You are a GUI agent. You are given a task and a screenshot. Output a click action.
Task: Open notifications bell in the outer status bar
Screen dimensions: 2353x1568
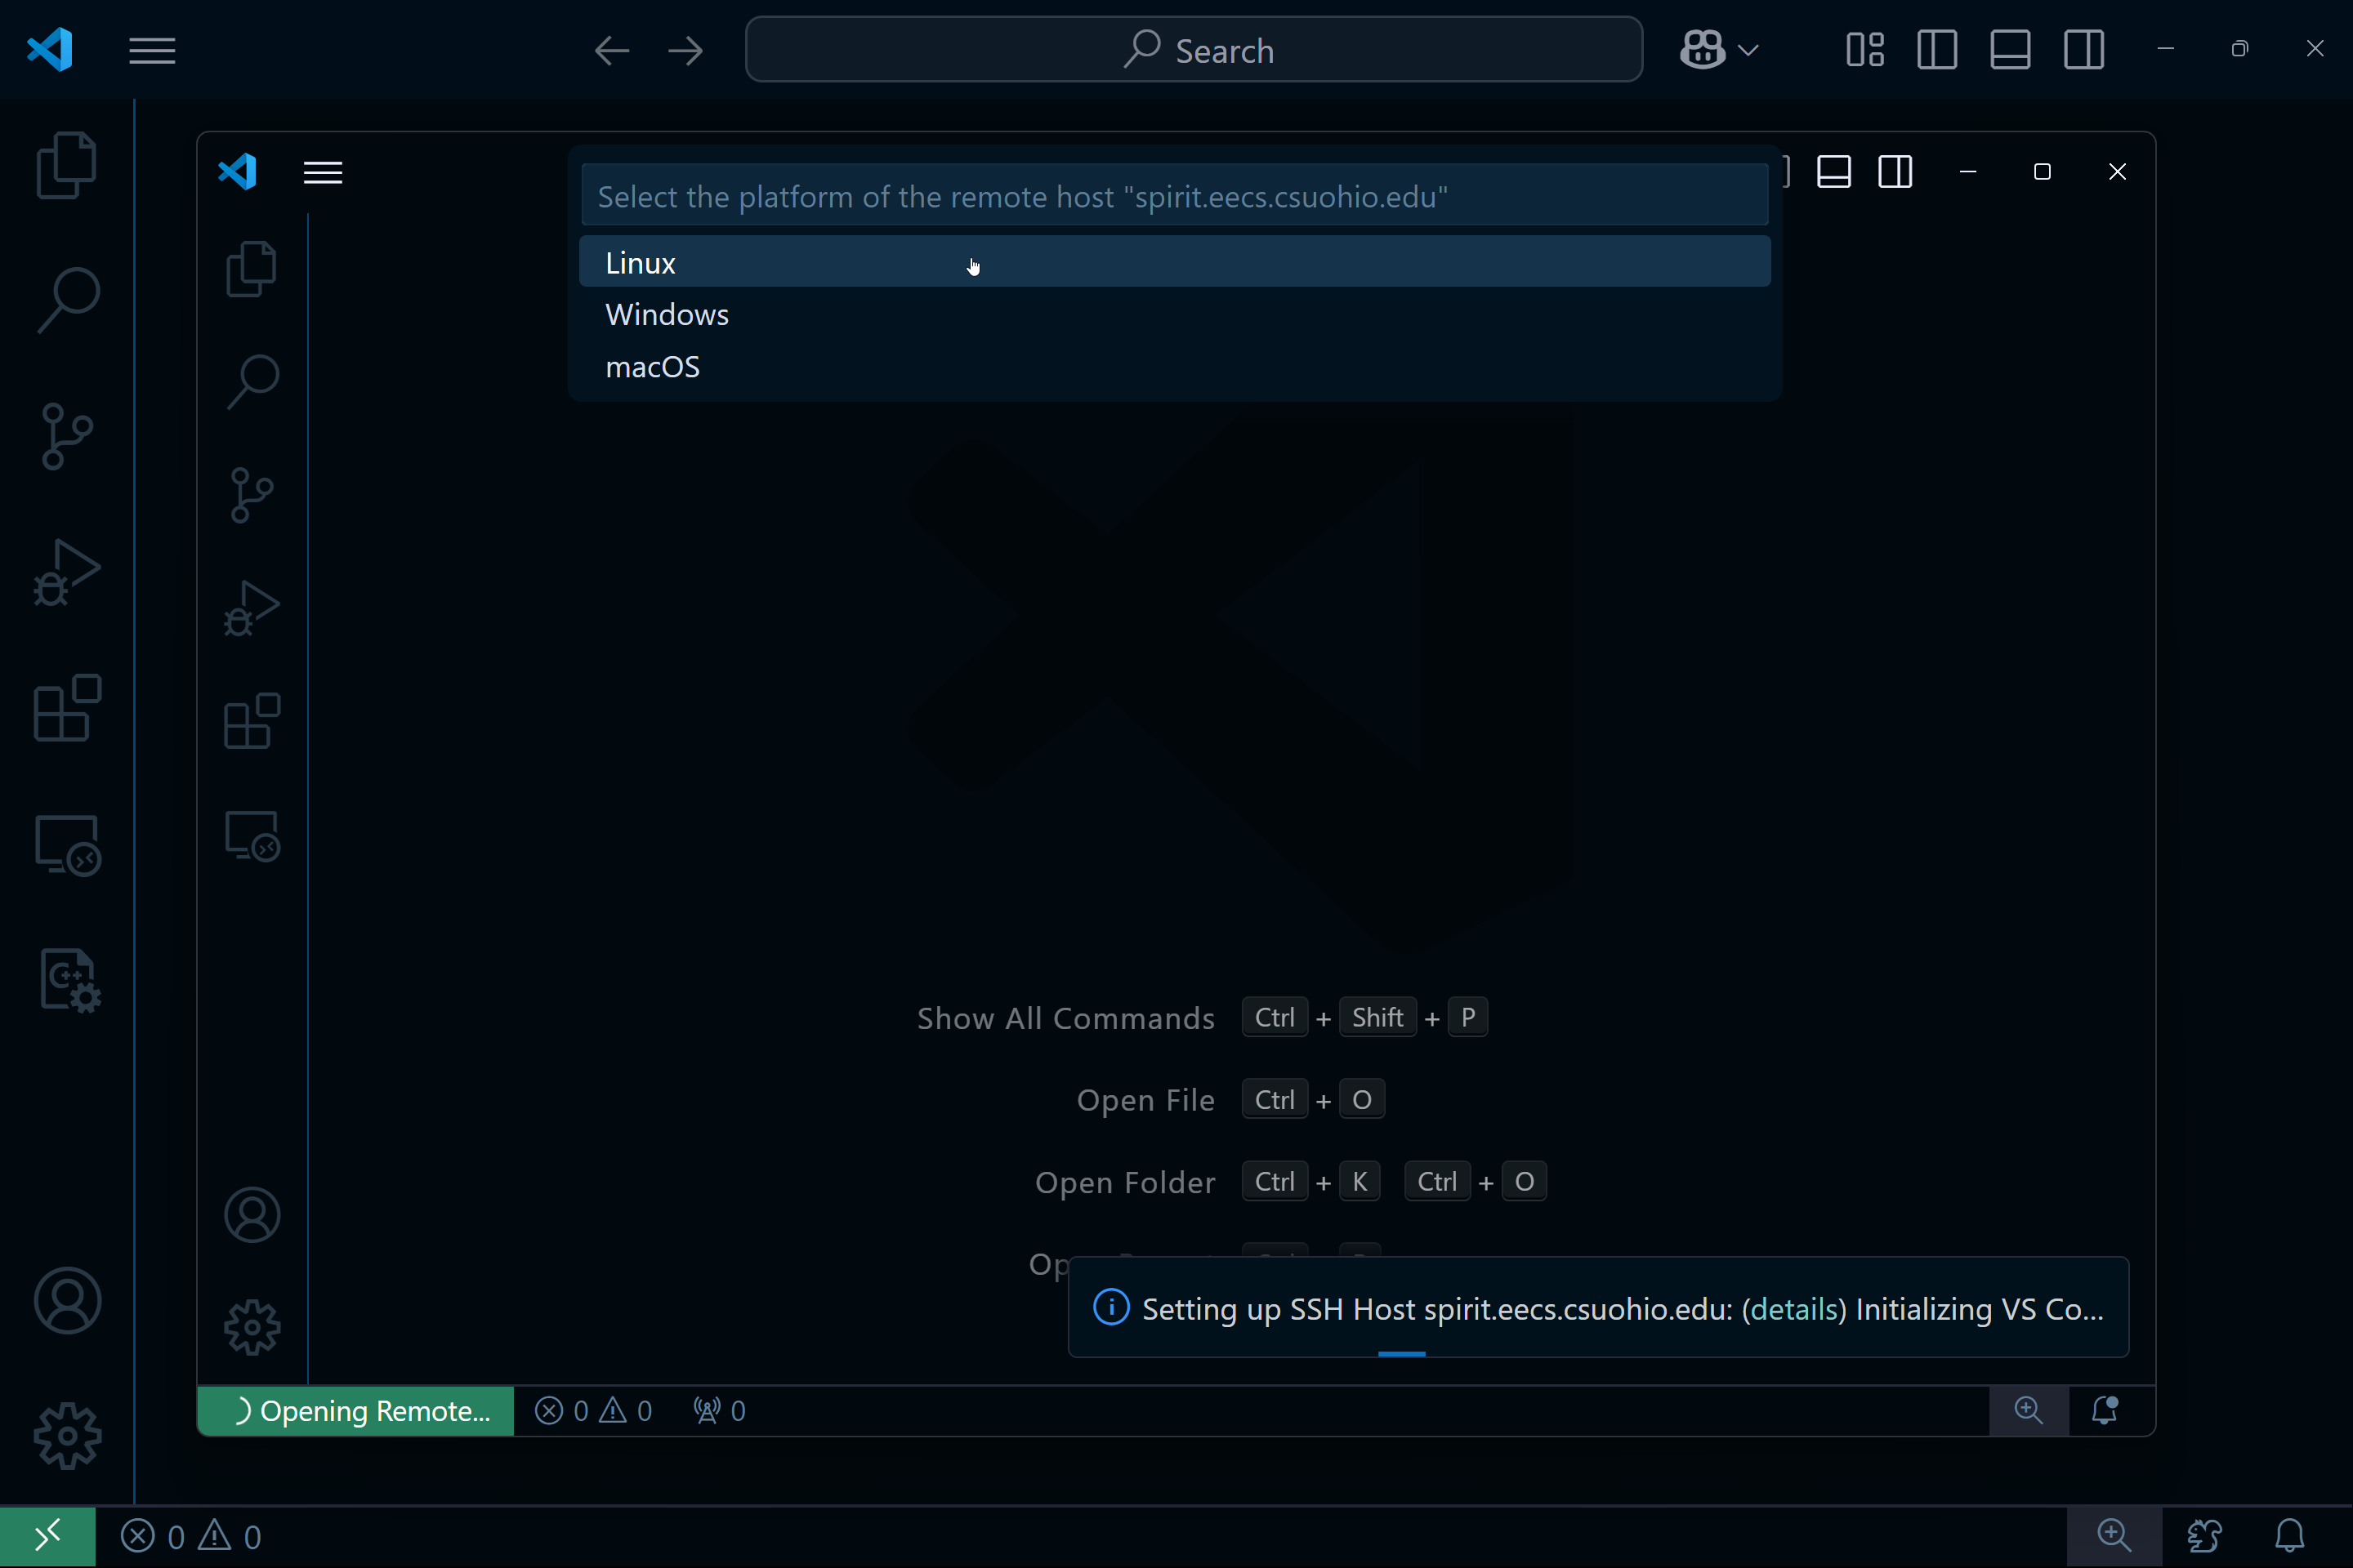2290,1535
